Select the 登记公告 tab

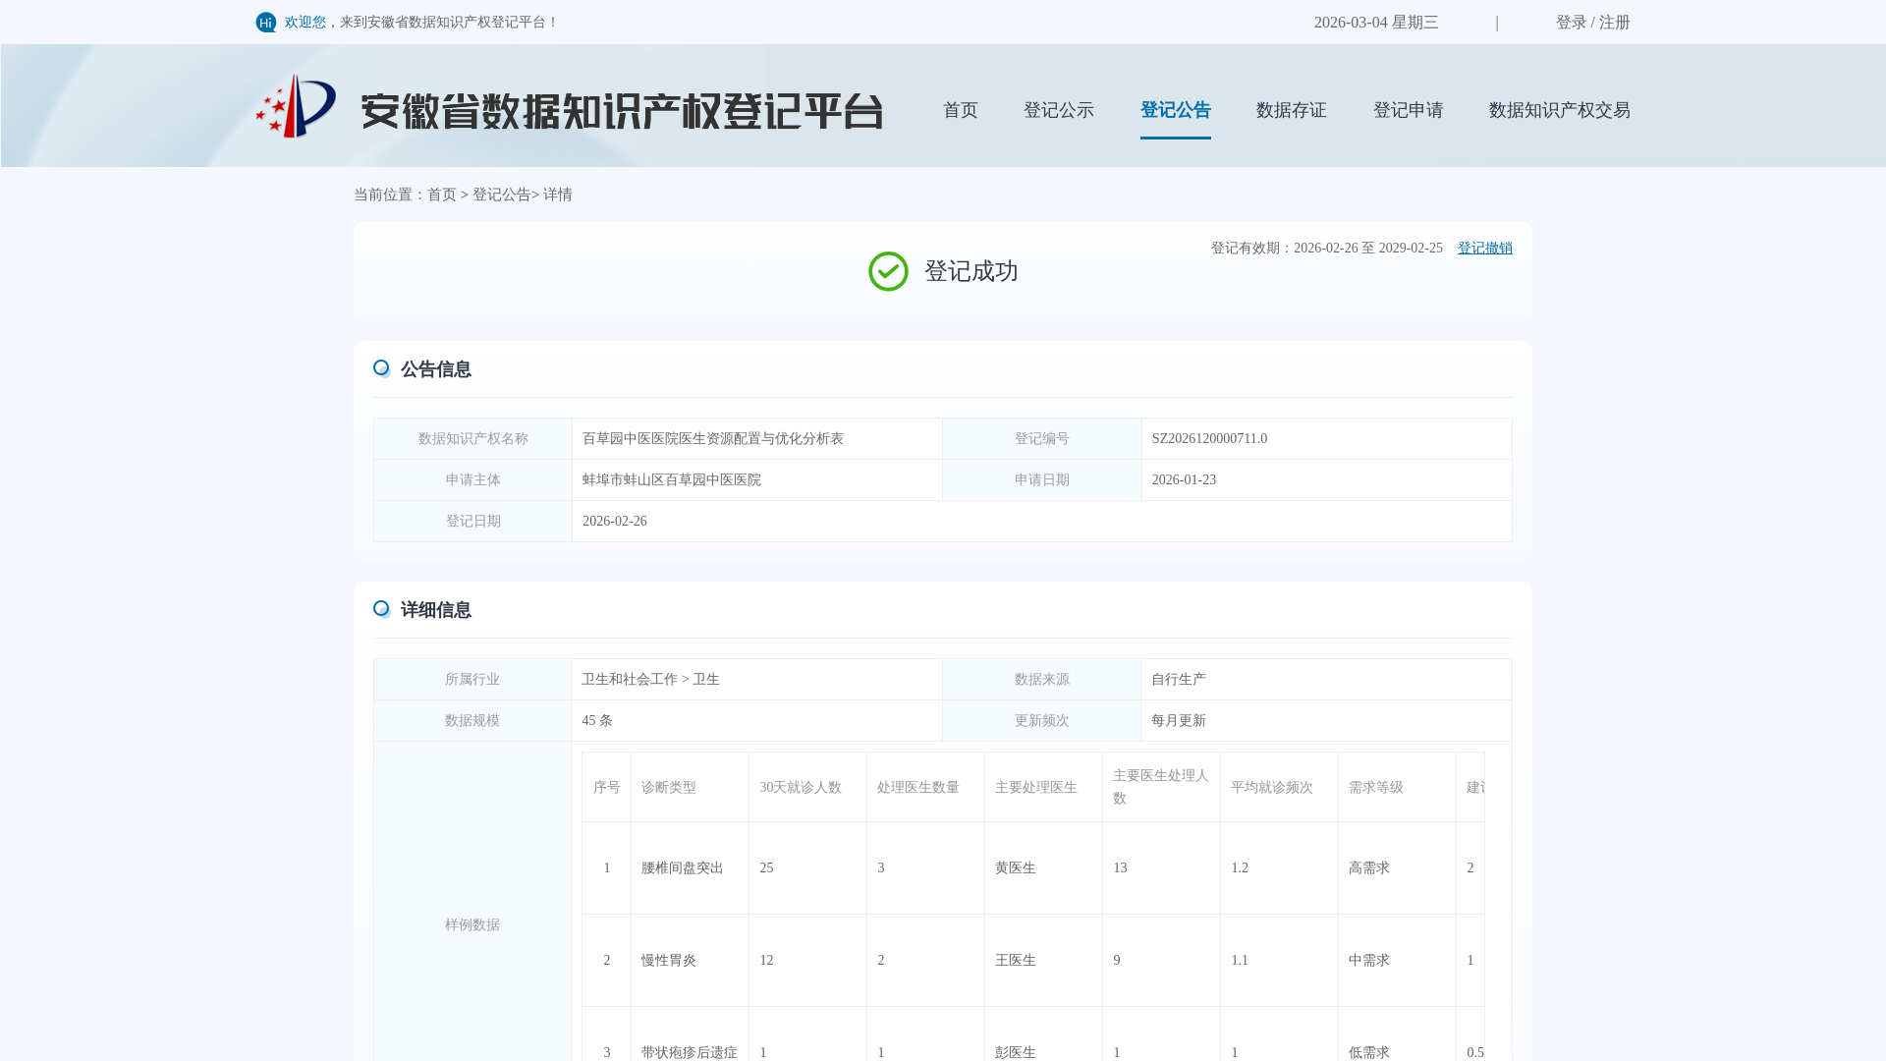point(1176,110)
